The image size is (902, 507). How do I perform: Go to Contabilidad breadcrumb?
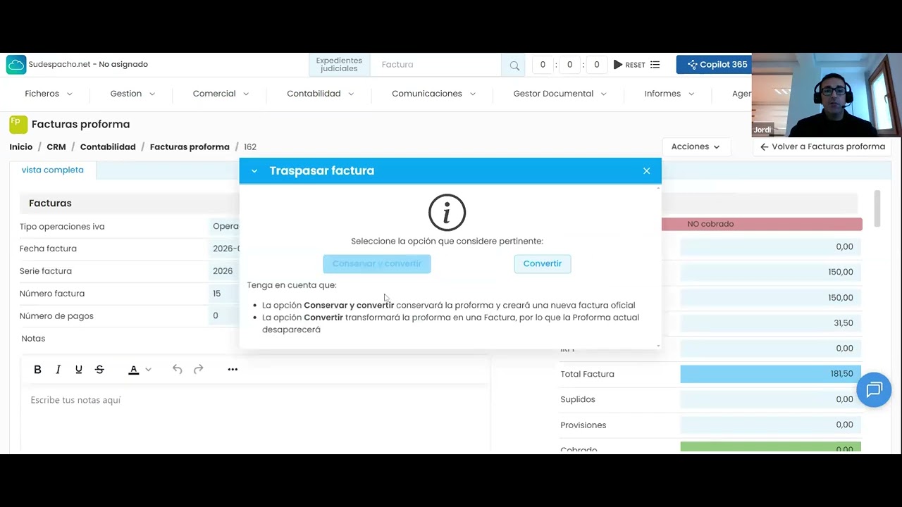(108, 147)
